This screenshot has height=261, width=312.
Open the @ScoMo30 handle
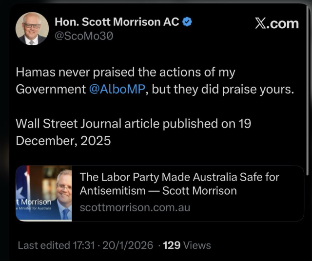84,36
